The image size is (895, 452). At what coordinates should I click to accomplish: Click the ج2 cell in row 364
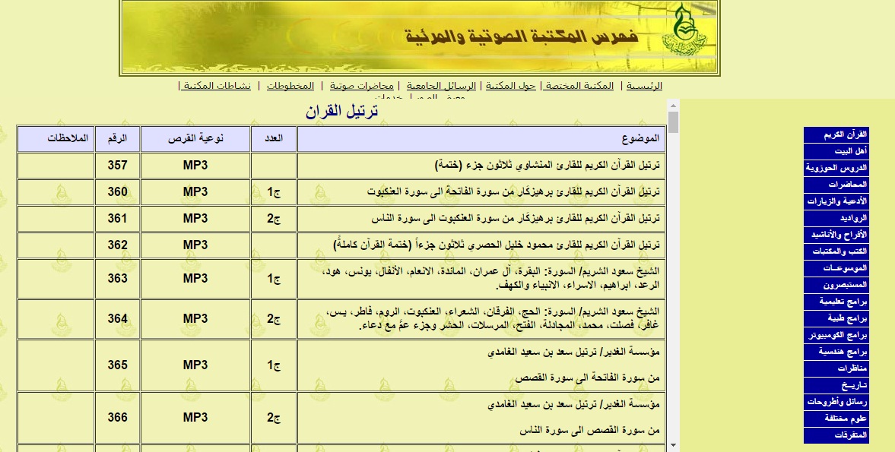pos(274,319)
